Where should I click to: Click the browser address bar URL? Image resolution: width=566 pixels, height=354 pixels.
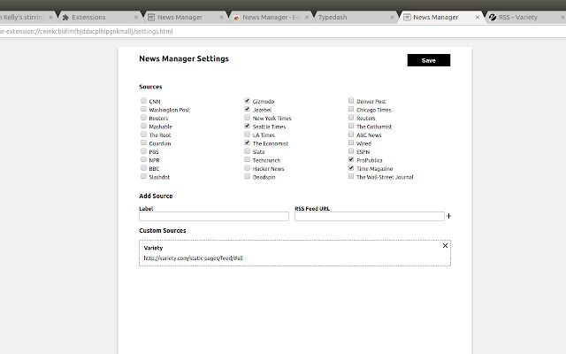(87, 32)
